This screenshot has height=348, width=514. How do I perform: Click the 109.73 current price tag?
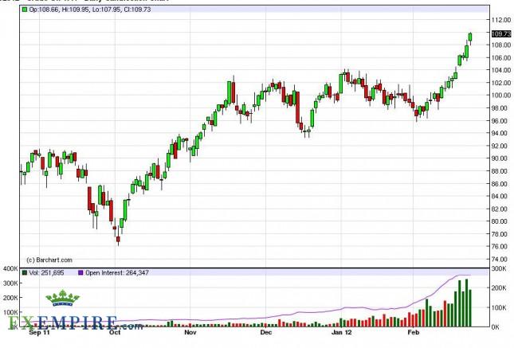pos(501,33)
